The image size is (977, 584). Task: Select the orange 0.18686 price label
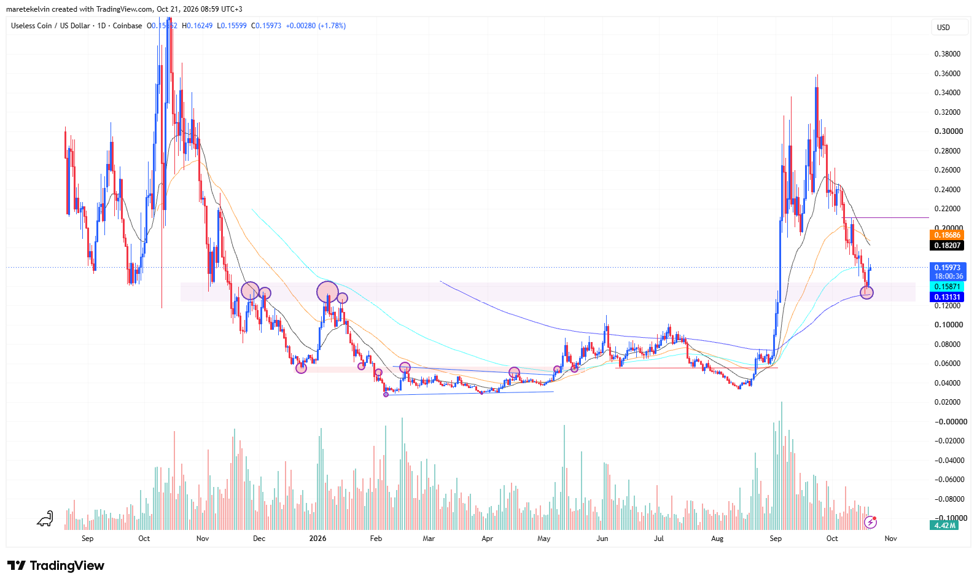point(947,235)
